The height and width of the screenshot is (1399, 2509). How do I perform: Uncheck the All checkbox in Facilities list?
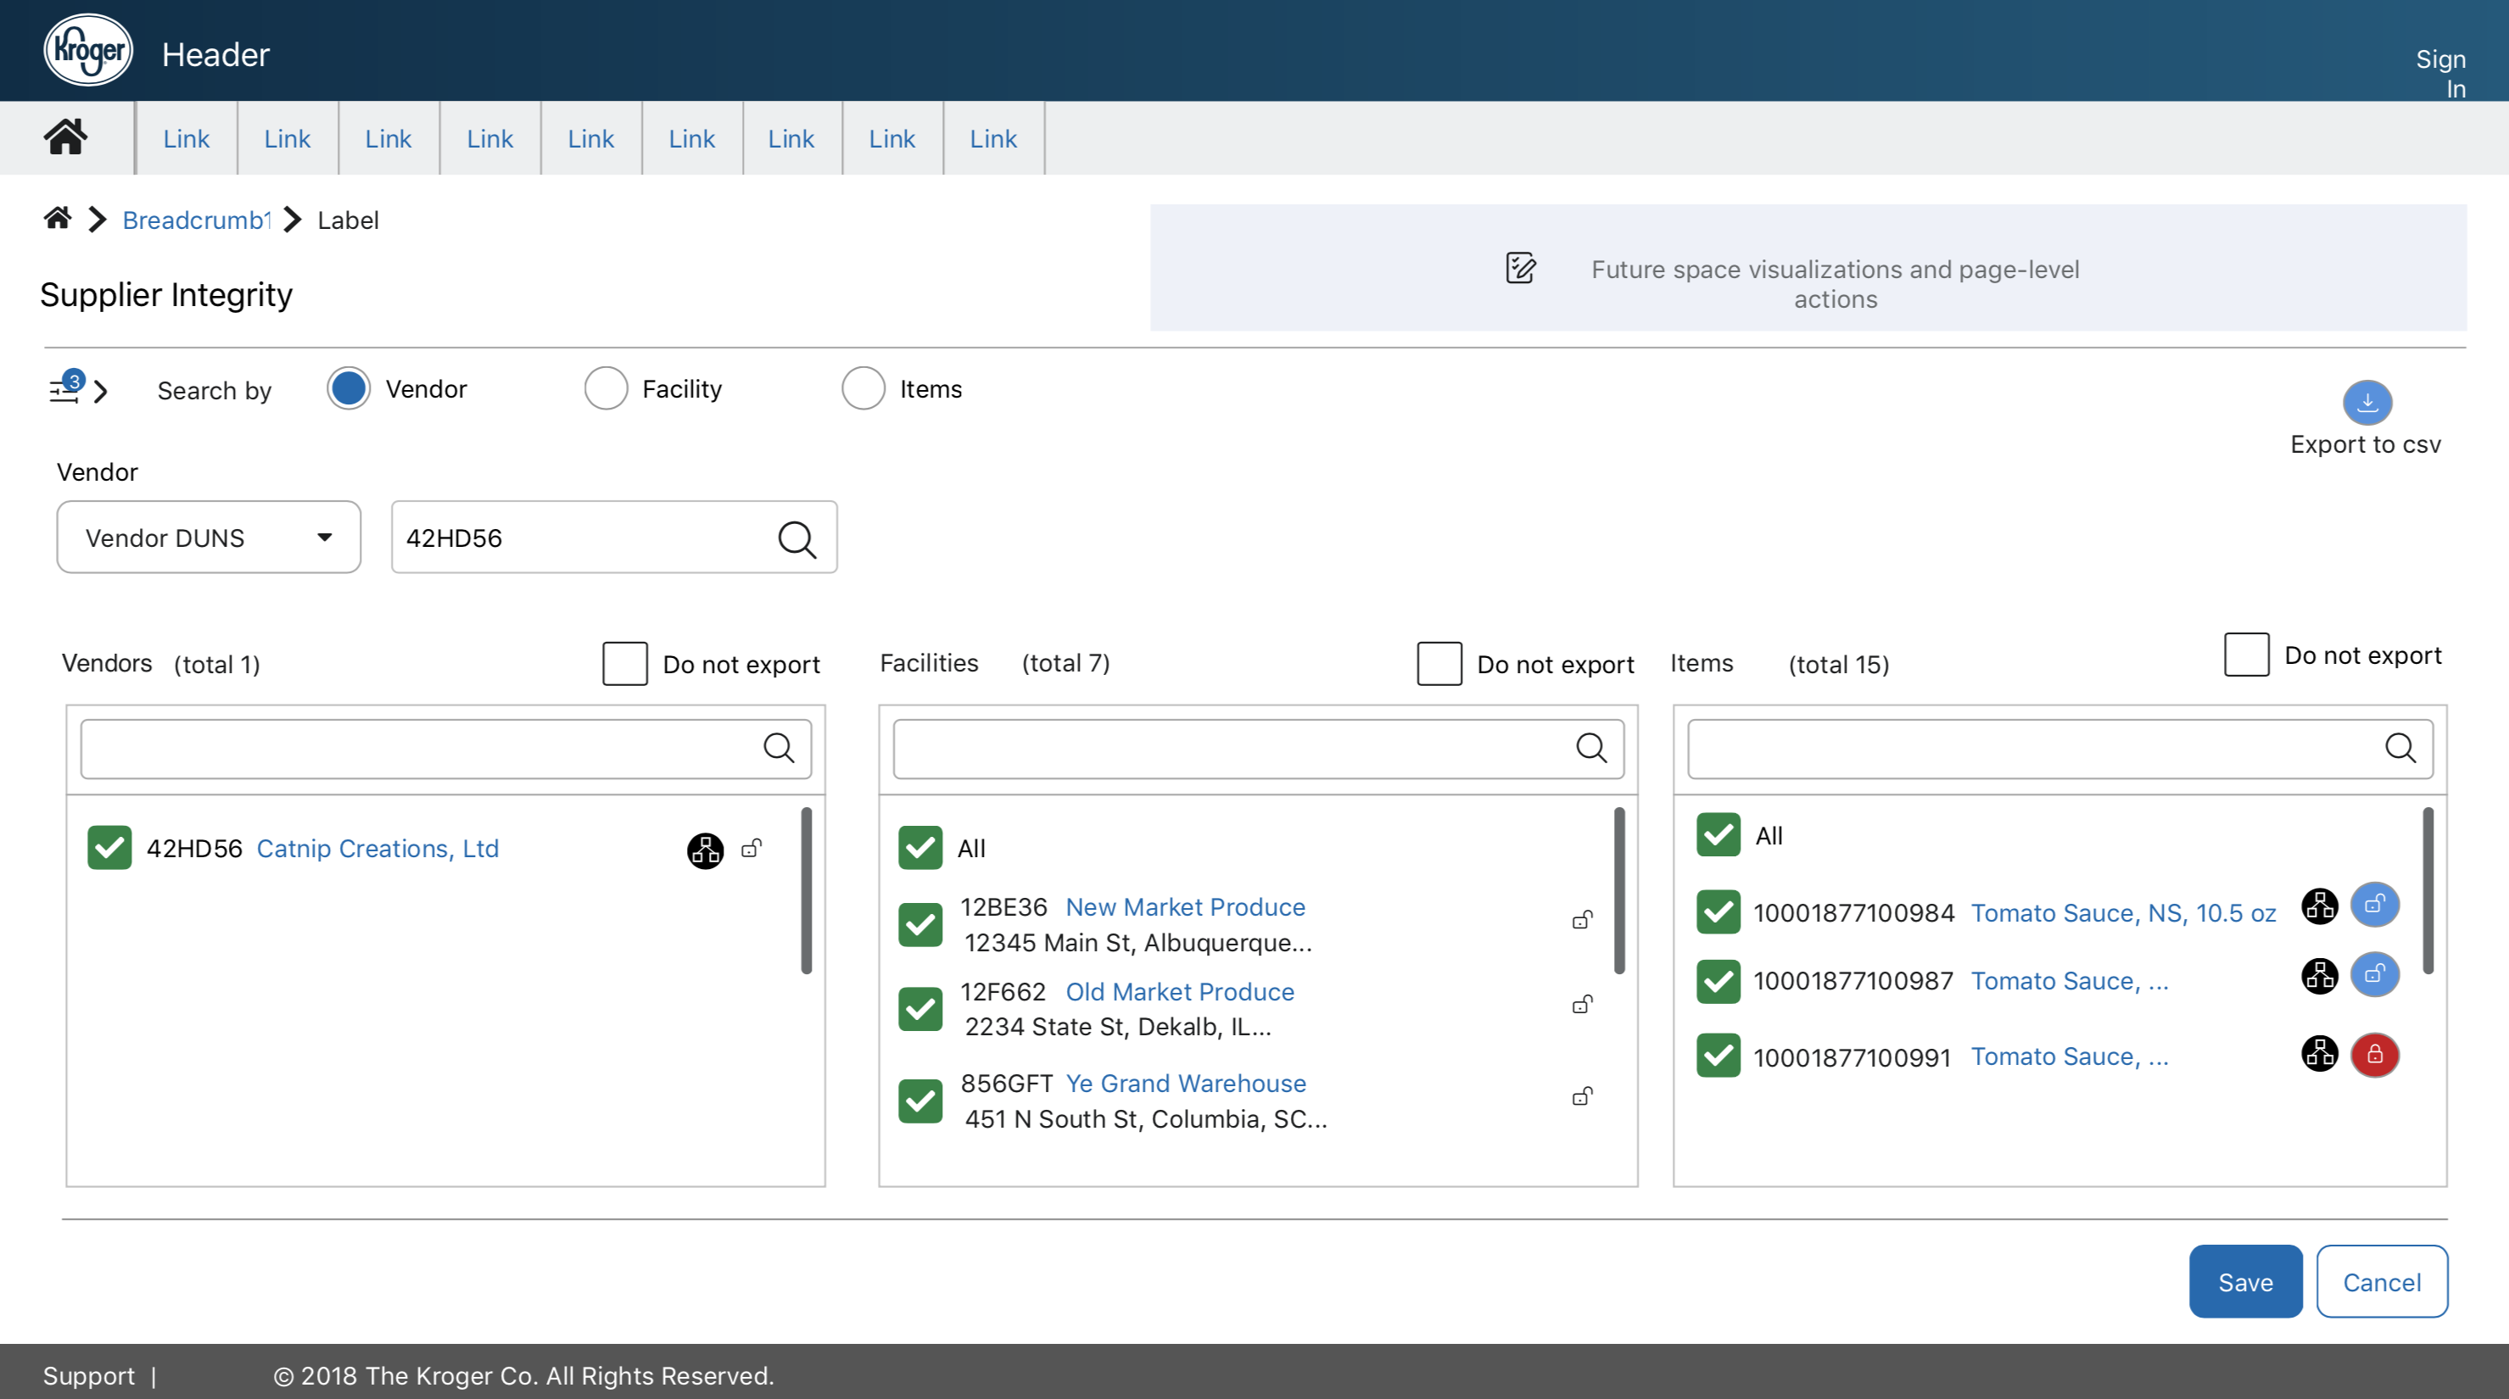(919, 848)
